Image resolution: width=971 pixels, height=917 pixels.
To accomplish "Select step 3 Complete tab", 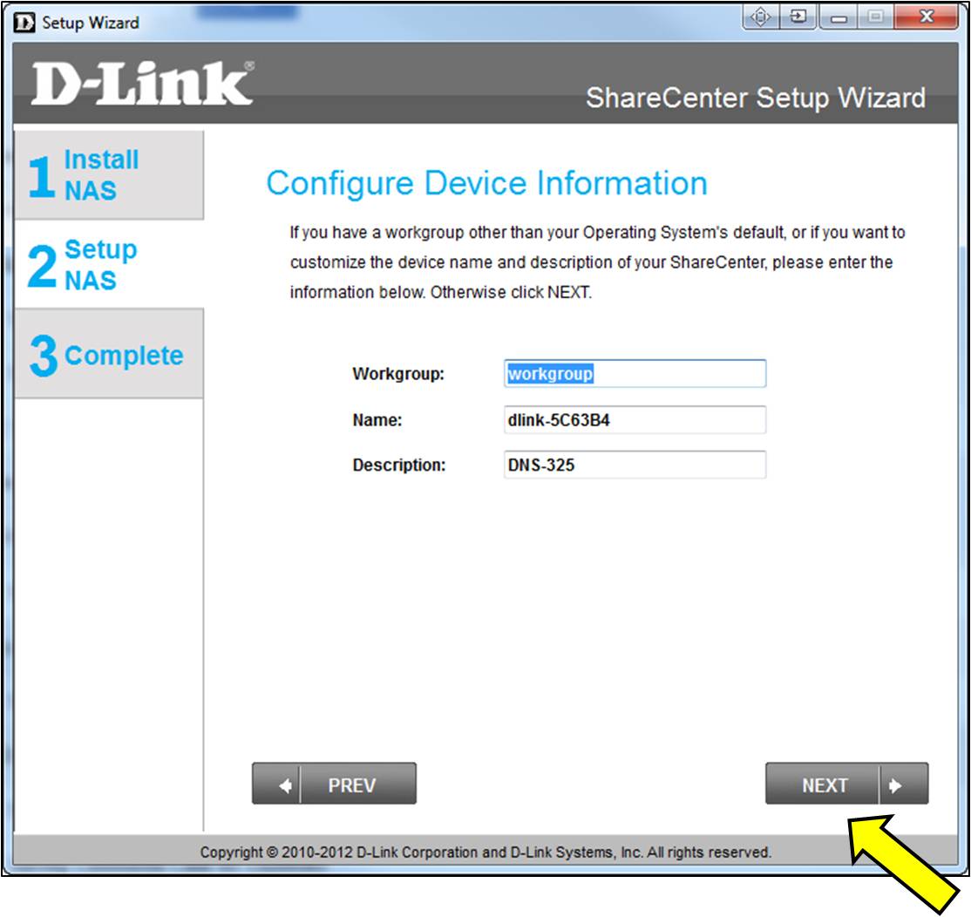I will pos(109,354).
